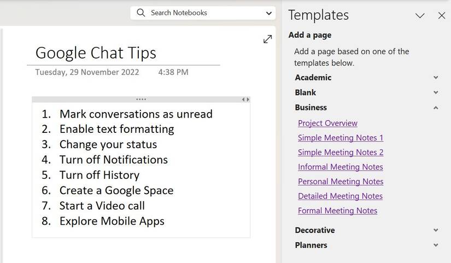Expand the Planners templates category
The image size is (451, 263).
click(x=436, y=245)
